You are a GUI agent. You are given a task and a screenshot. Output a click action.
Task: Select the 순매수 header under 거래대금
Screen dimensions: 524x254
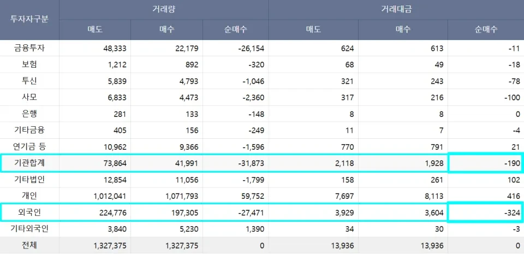click(x=485, y=29)
